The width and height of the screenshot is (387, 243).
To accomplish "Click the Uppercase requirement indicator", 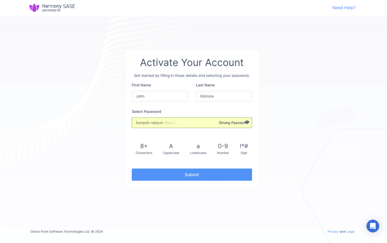I will 171,148.
